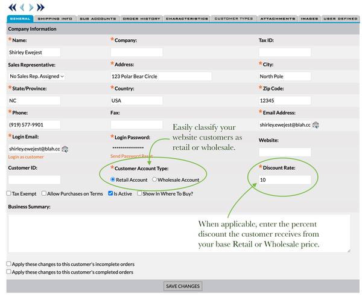Check Allow Purchases on Terms

[43, 193]
